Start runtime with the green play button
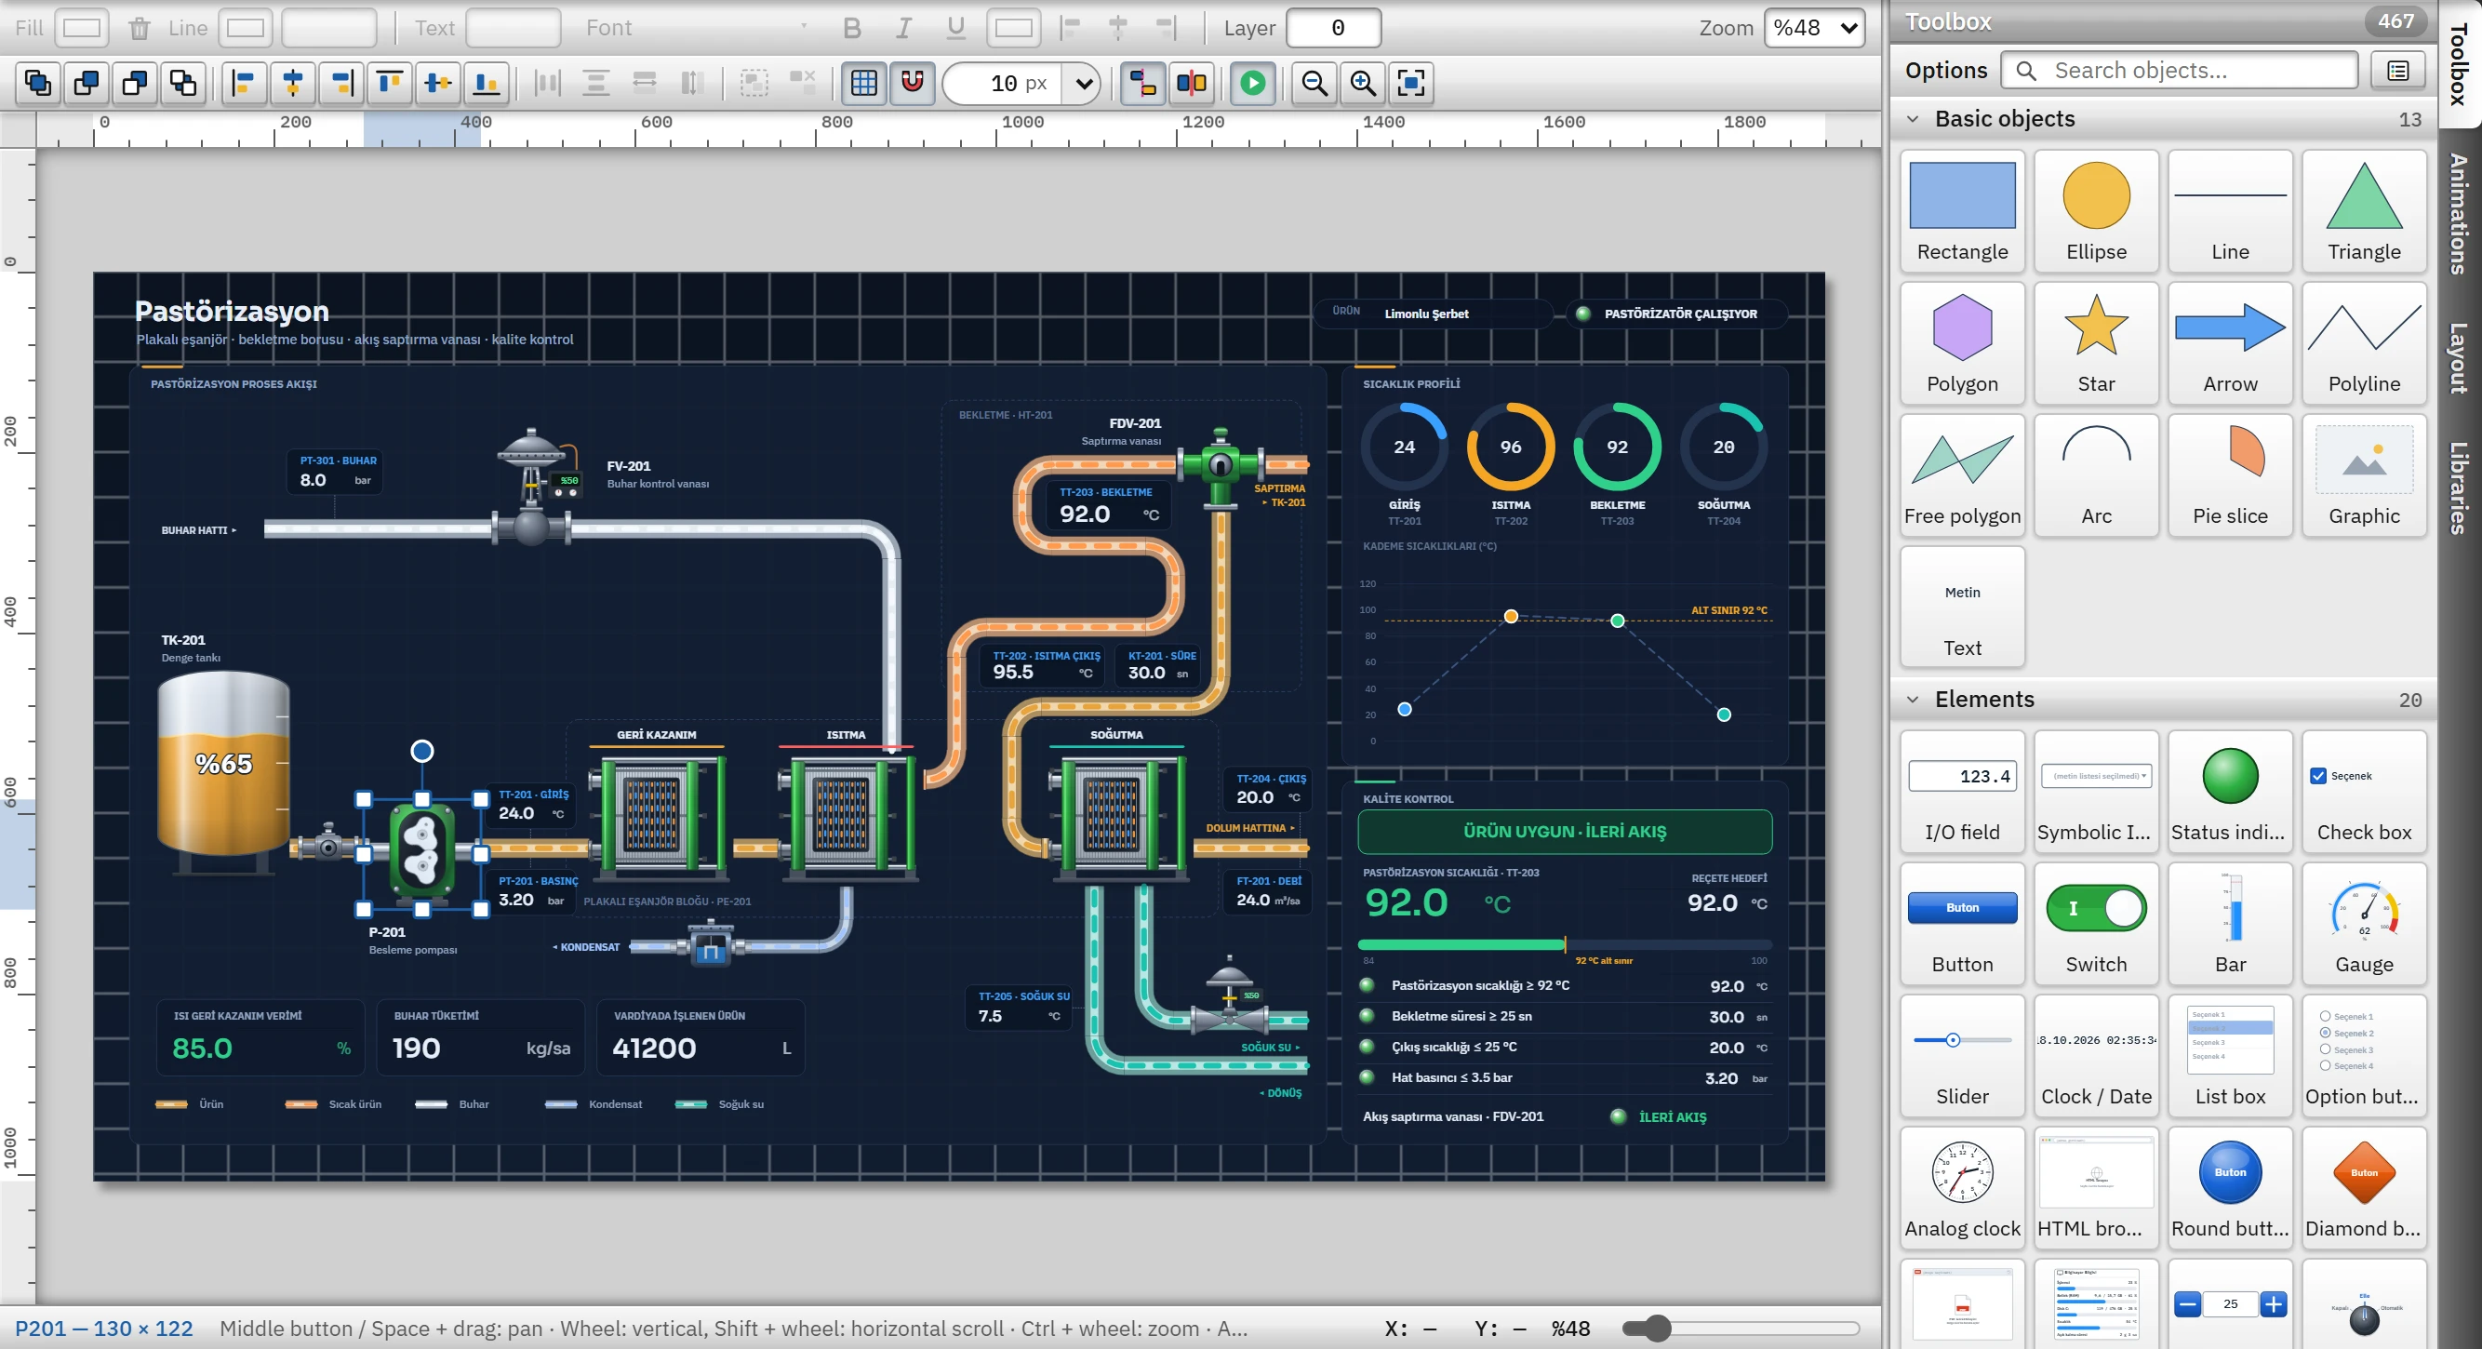The height and width of the screenshot is (1349, 2482). click(x=1252, y=83)
